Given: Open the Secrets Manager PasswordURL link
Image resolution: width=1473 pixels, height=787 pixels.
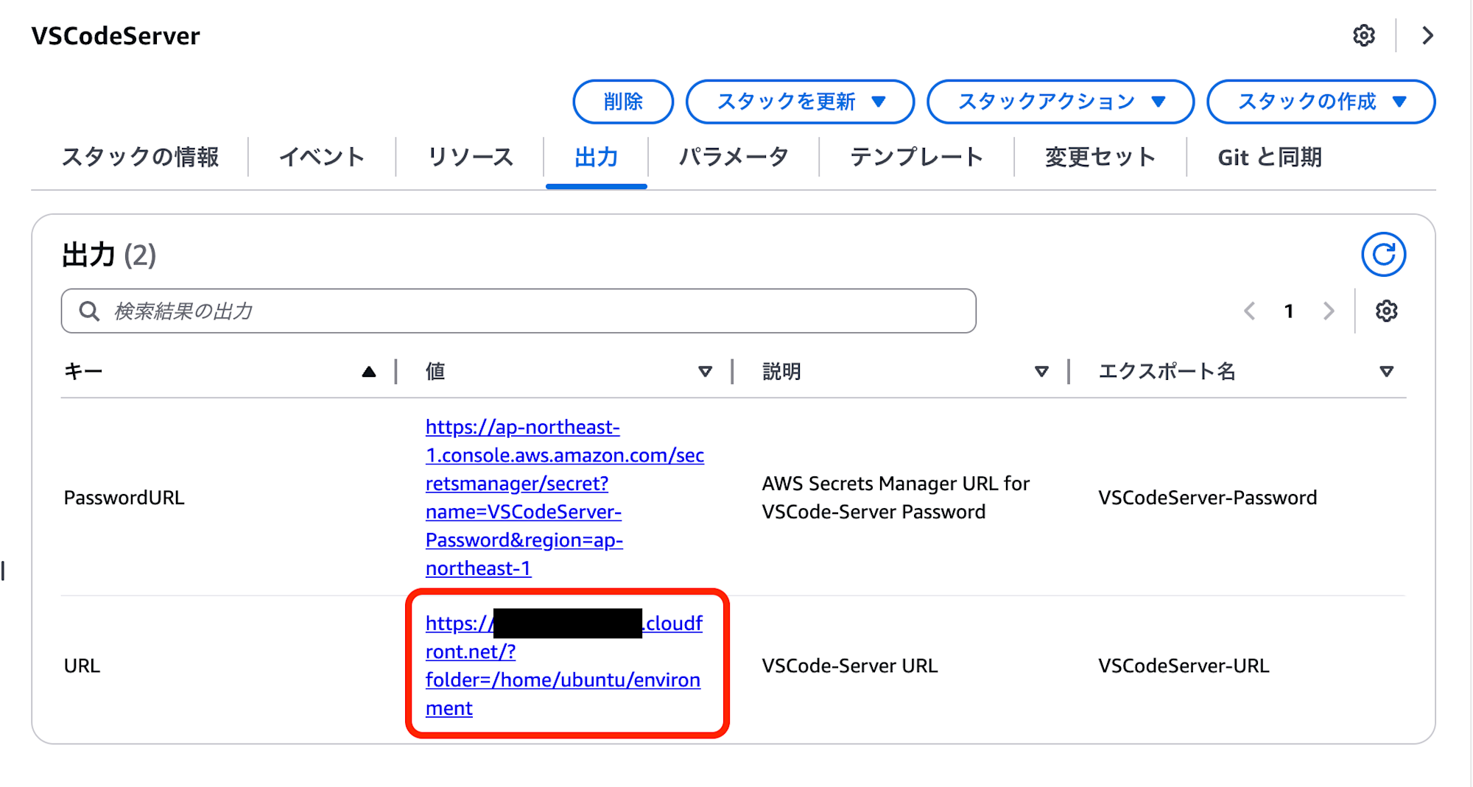Looking at the screenshot, I should (565, 498).
